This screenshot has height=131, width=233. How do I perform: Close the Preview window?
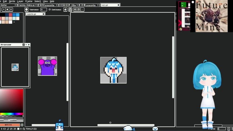29,45
